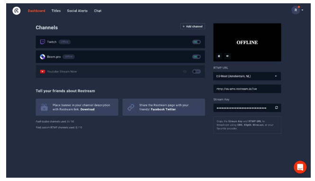Screen dimensions: 315x181
Task: Regenerate the stream key with refresh icon
Action: (x=277, y=108)
